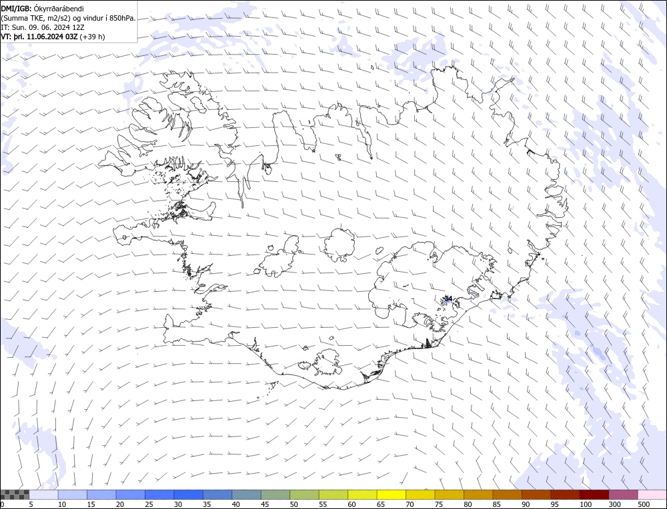Click the valid time 'VT: þri. 11.06.2024 03Z'
The width and height of the screenshot is (667, 509).
point(39,37)
